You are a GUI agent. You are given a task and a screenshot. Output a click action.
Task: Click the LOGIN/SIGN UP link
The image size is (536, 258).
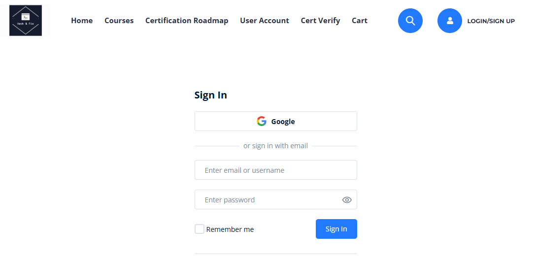491,21
